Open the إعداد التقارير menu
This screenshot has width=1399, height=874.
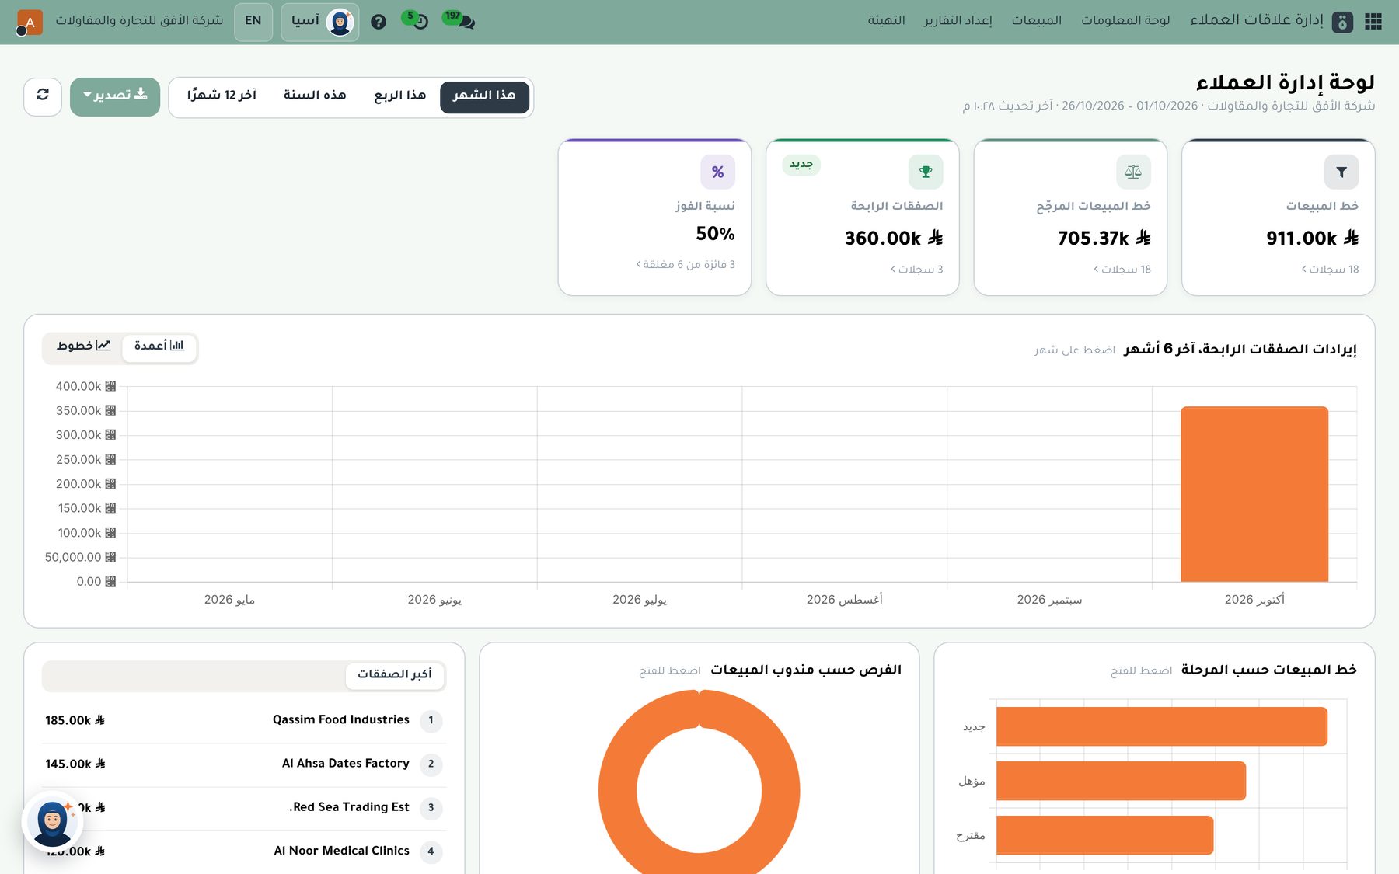click(958, 20)
